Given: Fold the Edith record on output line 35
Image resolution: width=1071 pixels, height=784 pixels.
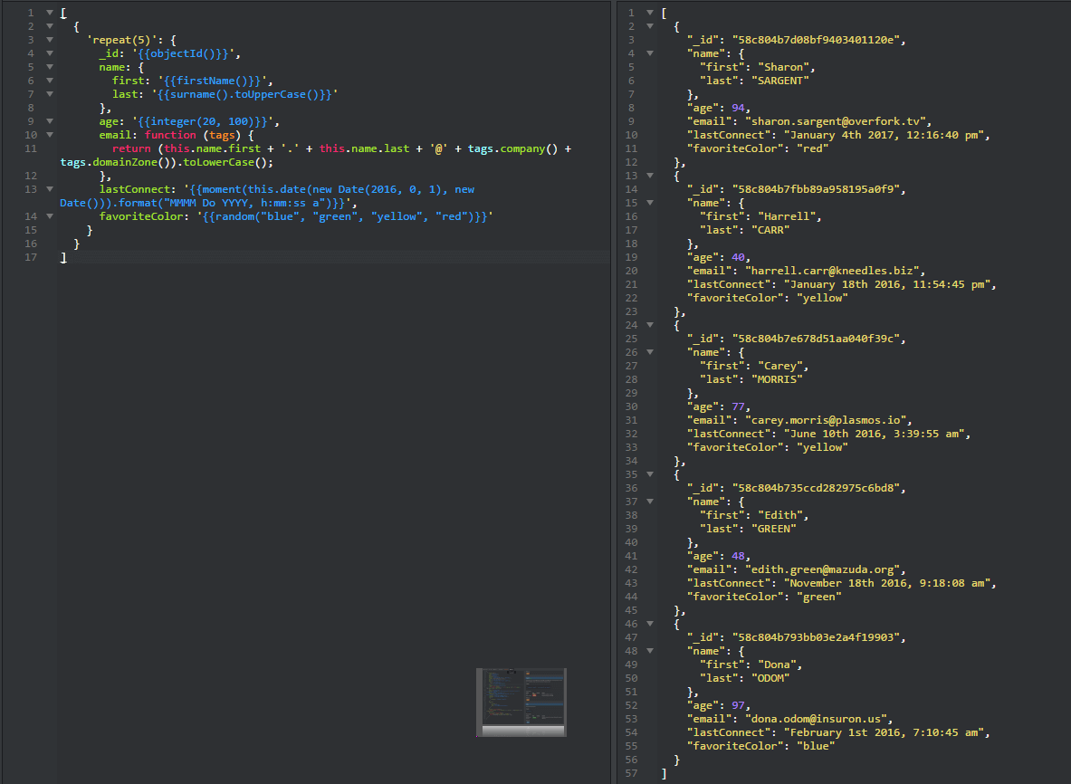Looking at the screenshot, I should click(x=649, y=474).
